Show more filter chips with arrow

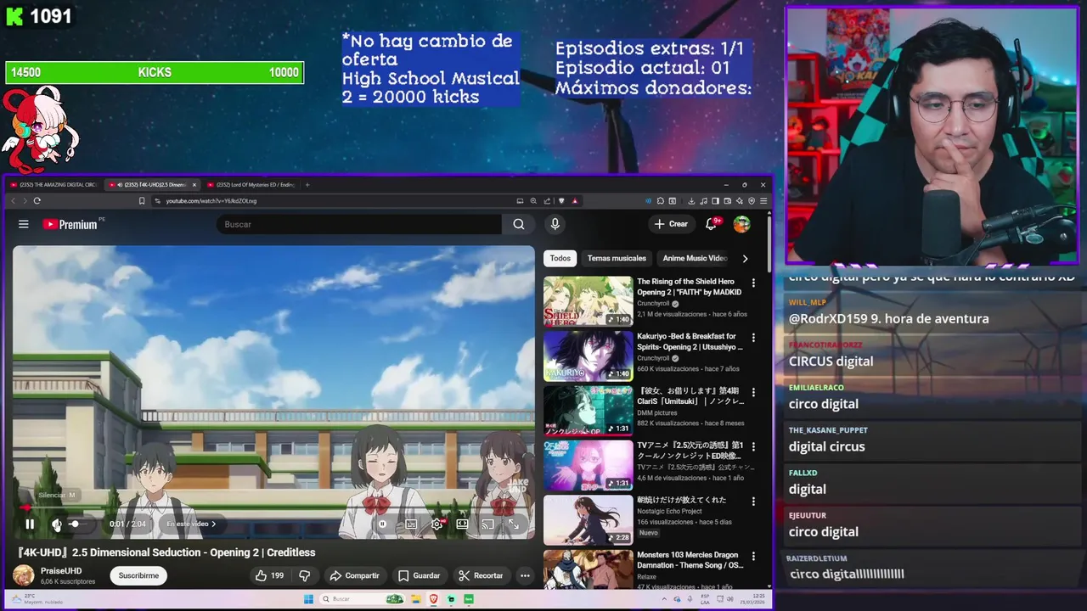point(745,258)
